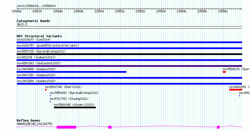Click the blue bar for nsv3407280

pyautogui.click(x=129, y=78)
